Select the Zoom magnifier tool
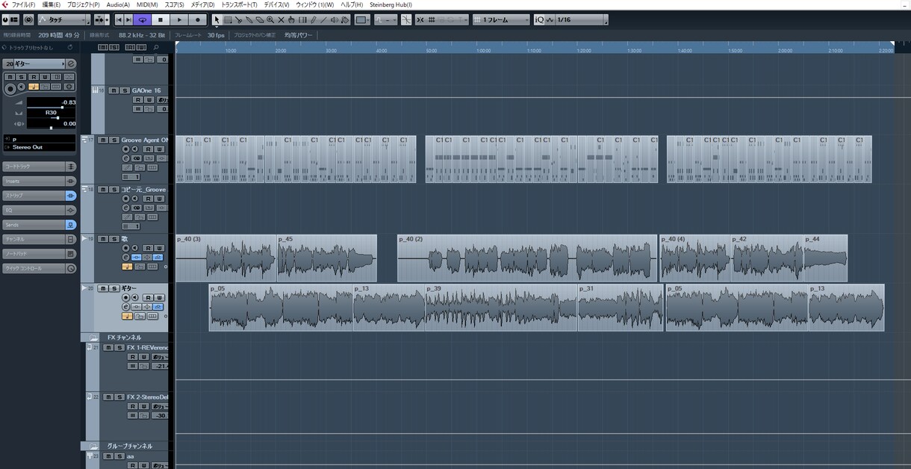Image resolution: width=911 pixels, height=469 pixels. 270,19
